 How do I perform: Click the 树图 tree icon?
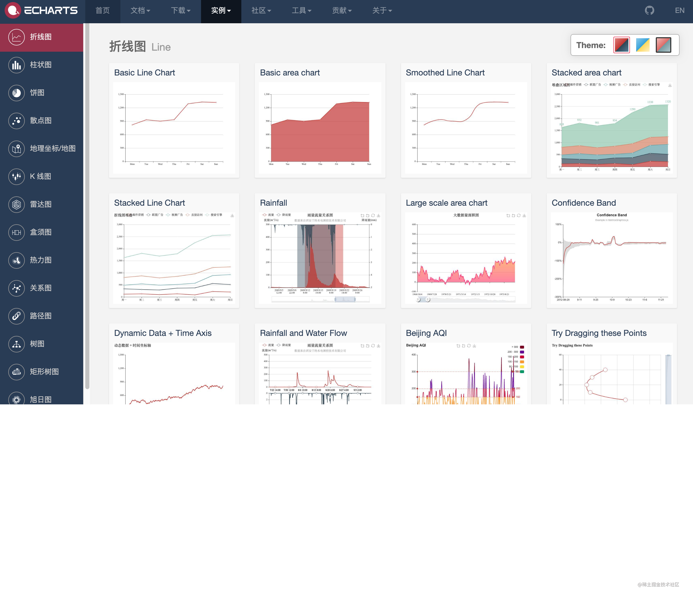(17, 344)
